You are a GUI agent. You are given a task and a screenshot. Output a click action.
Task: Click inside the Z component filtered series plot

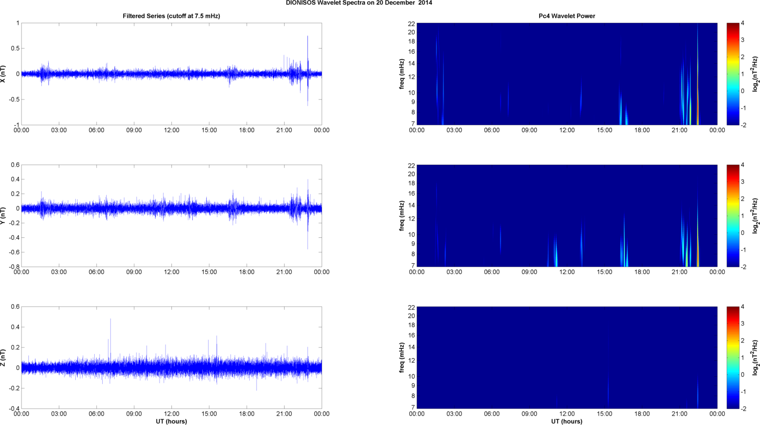tap(171, 357)
